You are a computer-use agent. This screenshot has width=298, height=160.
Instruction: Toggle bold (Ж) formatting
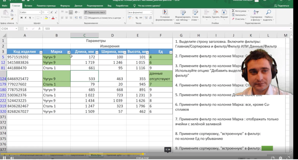pos(21,18)
